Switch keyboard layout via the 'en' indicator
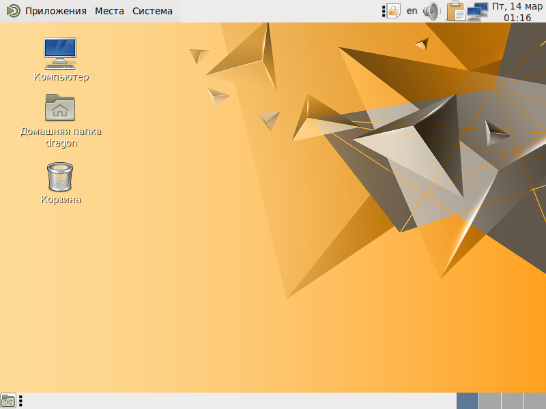The width and height of the screenshot is (546, 409). [x=412, y=11]
